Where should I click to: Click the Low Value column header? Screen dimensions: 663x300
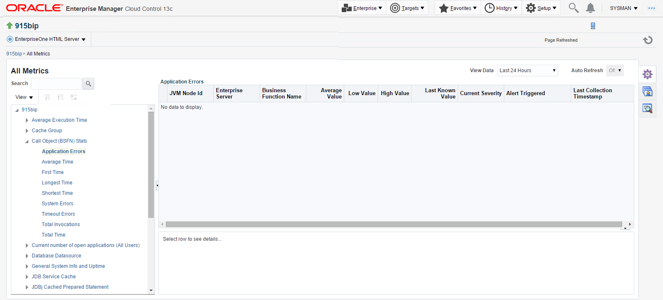(361, 93)
